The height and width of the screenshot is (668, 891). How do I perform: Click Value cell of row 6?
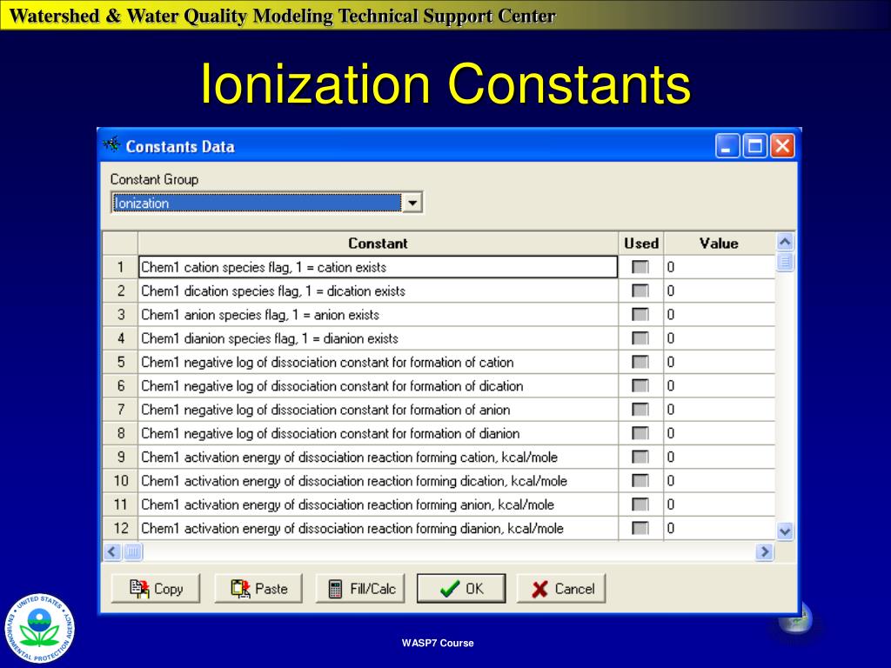tap(720, 385)
